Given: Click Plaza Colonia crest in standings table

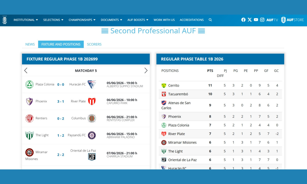Looking at the screenshot, I should [x=164, y=125].
